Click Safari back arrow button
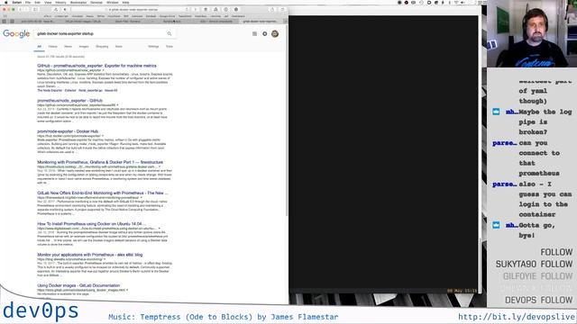Image resolution: width=577 pixels, height=324 pixels. [20, 10]
